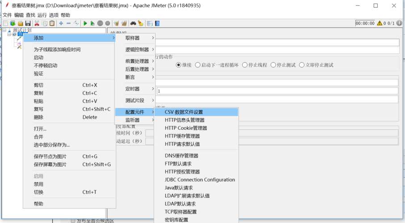Click the Shutdown test icon
The image size is (405, 223).
(x=108, y=24)
